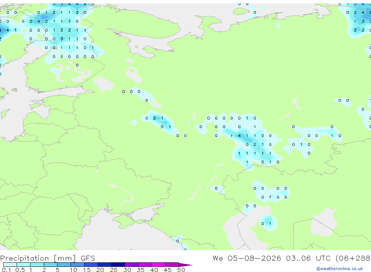Click the '0.1' legend scale label
The image size is (371, 272).
pos(6,270)
